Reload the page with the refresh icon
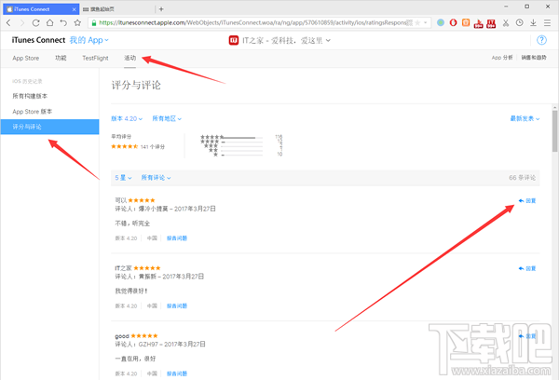The width and height of the screenshot is (559, 380). click(35, 22)
